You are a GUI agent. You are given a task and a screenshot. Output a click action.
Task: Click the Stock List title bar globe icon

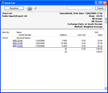(3, 3)
